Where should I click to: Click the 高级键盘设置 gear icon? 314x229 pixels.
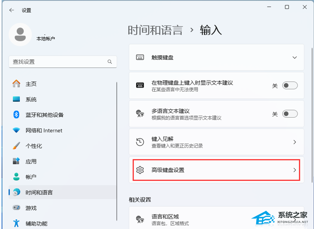pyautogui.click(x=140, y=170)
